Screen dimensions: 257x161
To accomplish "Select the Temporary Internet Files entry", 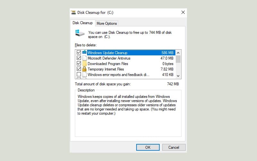I will (x=125, y=69).
